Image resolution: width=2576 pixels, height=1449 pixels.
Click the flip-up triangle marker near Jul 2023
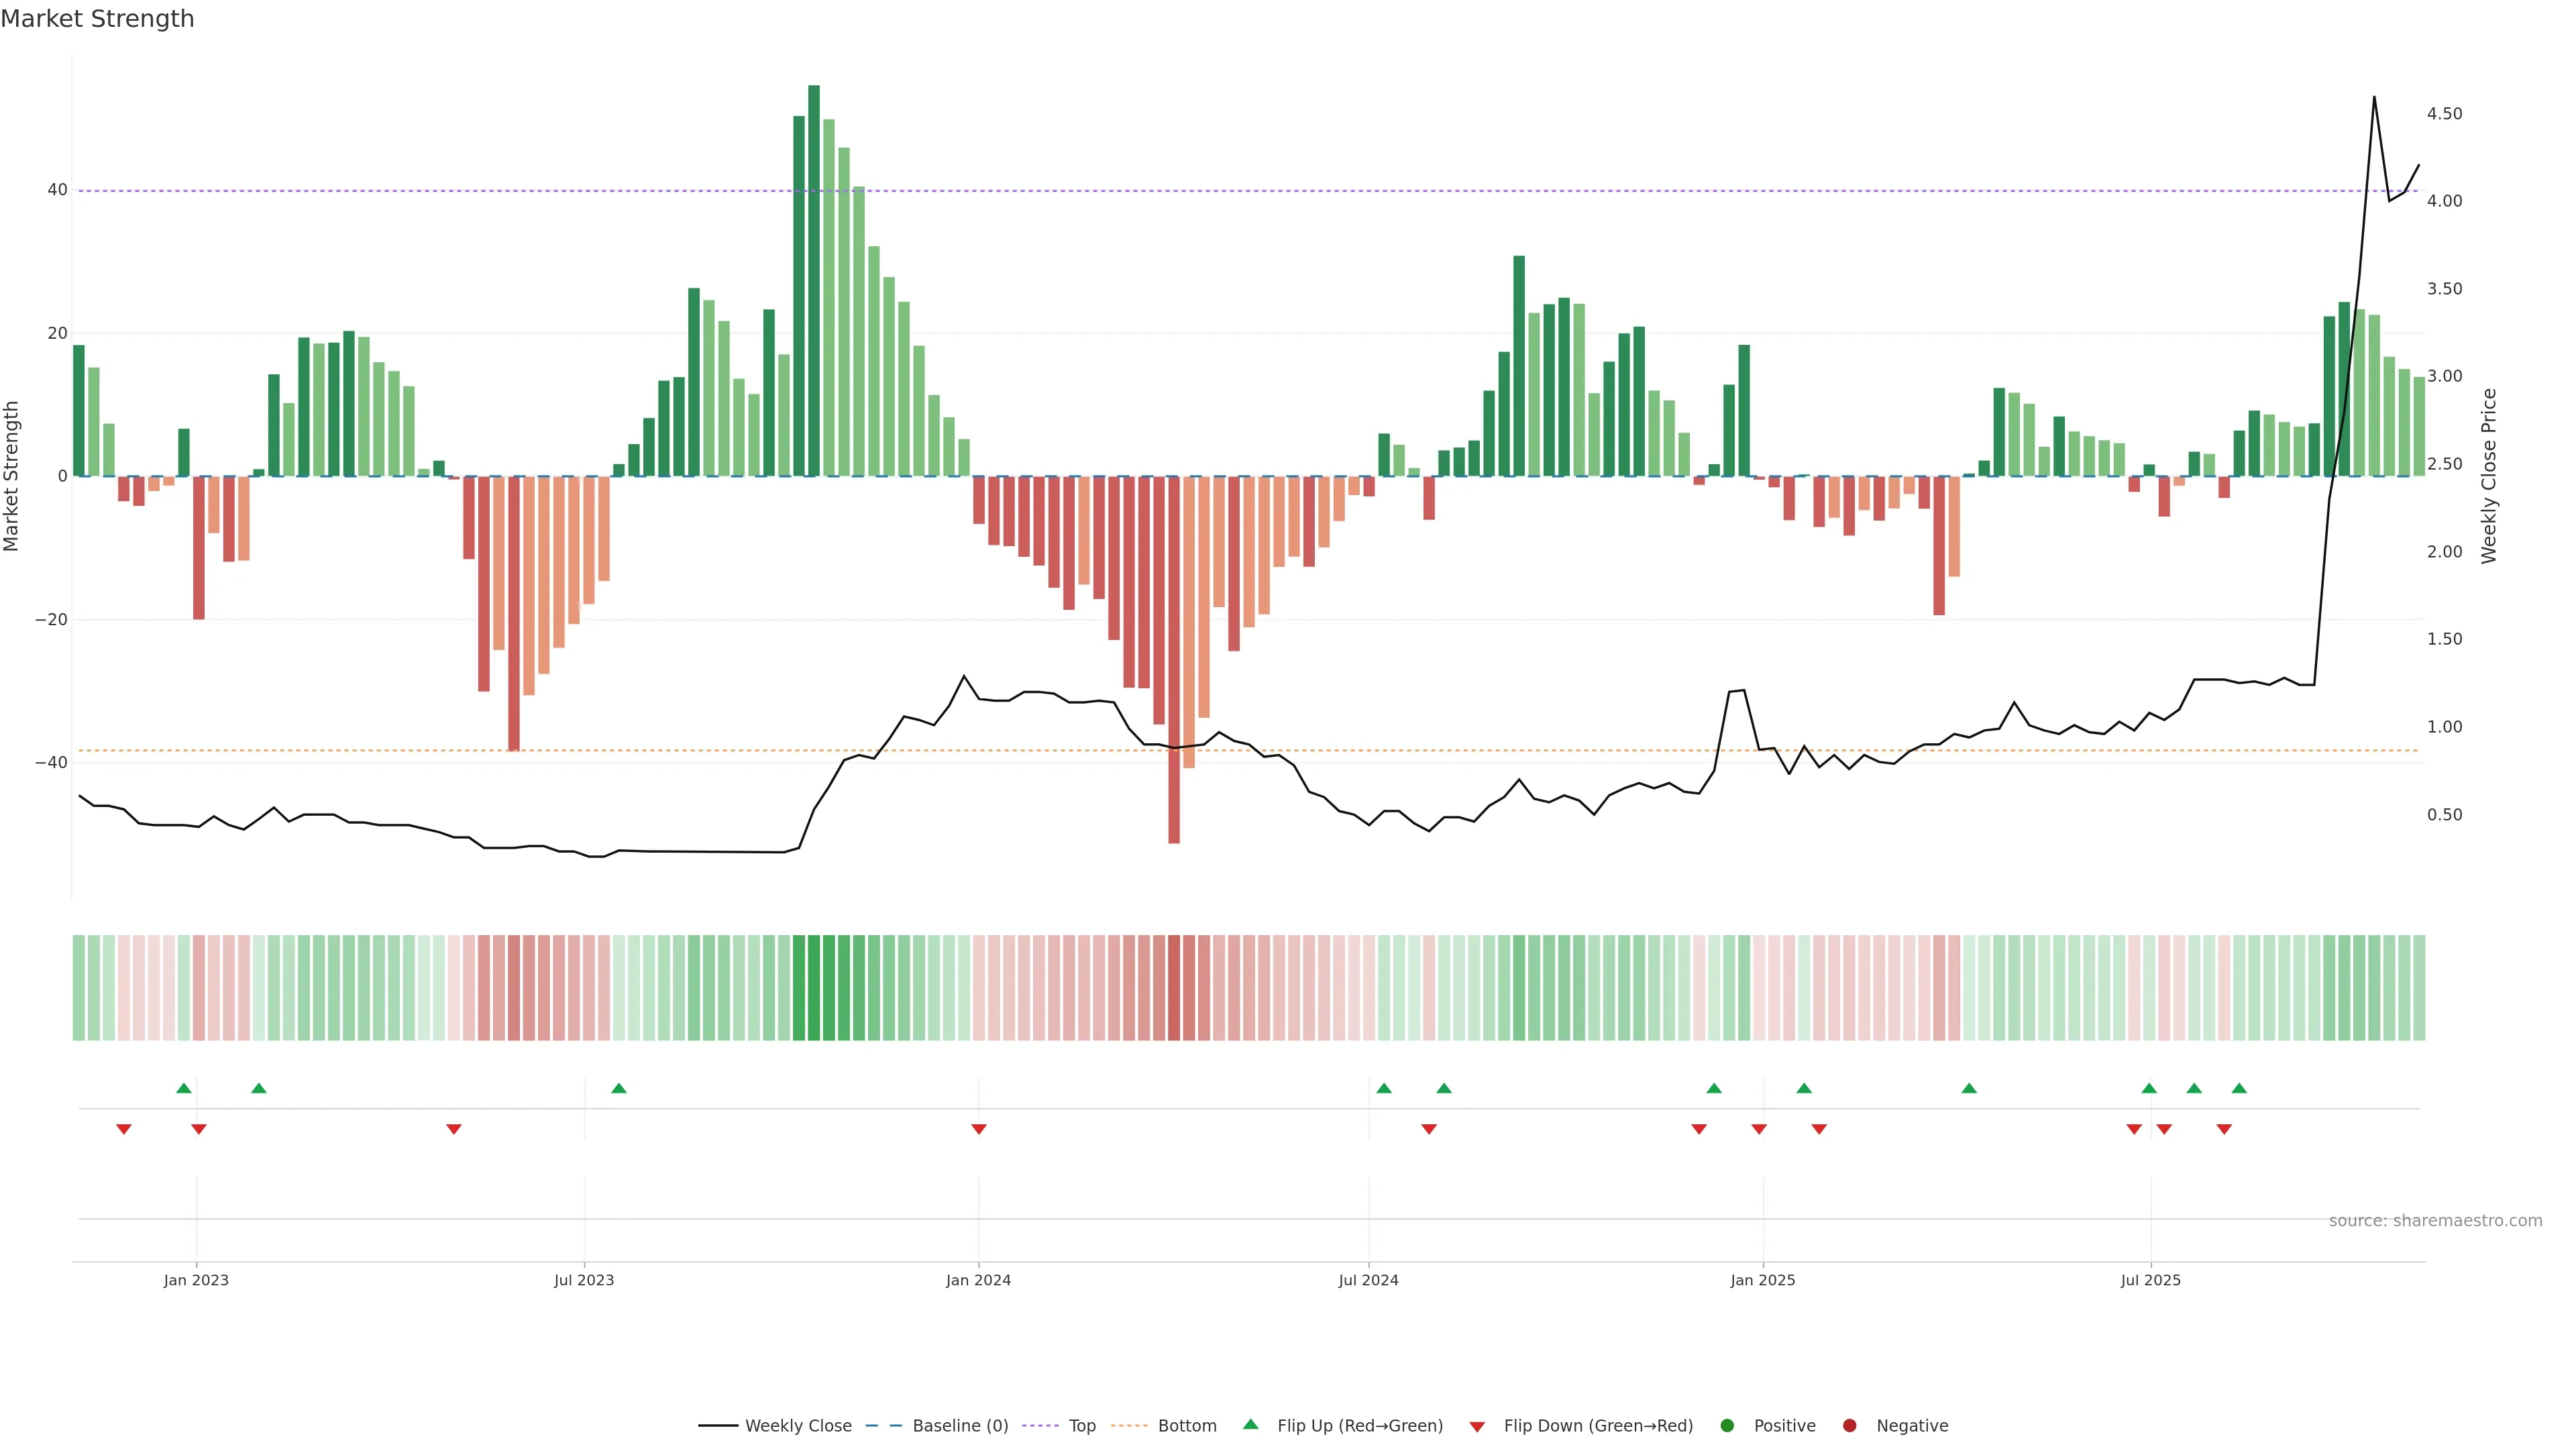click(619, 1088)
